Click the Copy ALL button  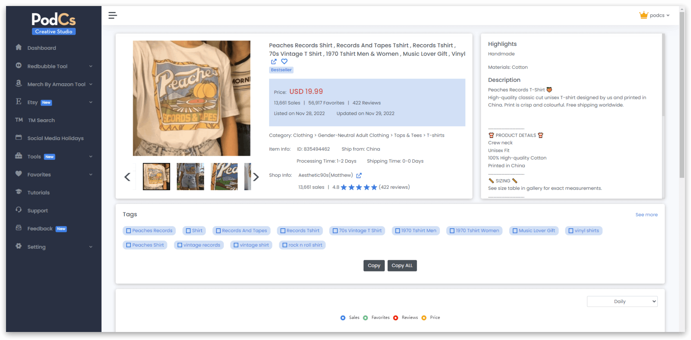[x=402, y=265]
